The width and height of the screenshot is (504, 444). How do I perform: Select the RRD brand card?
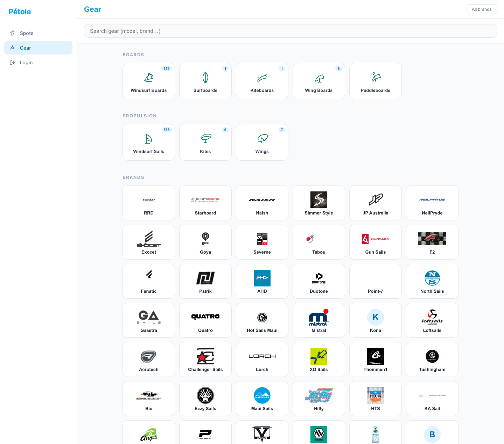pos(149,203)
